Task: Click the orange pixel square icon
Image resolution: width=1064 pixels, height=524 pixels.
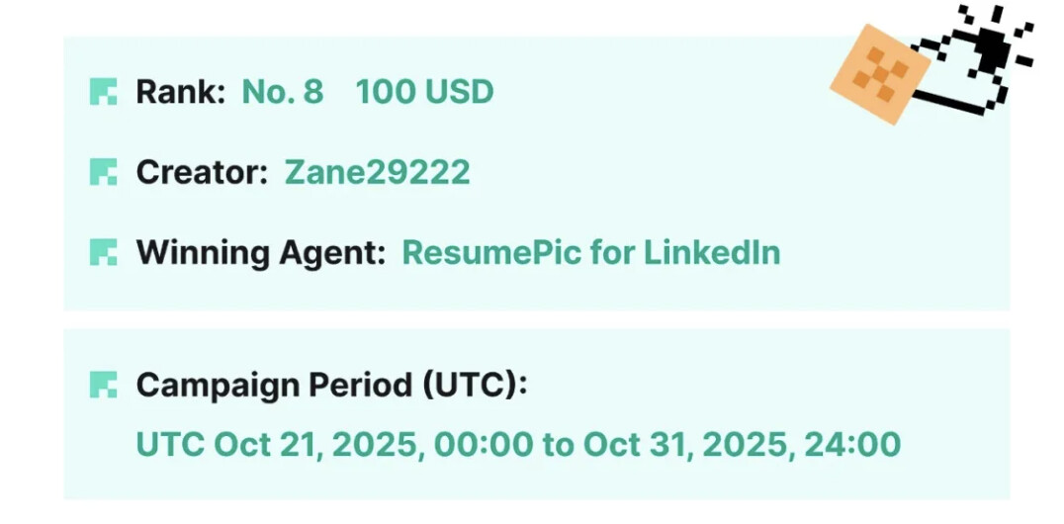Action: (879, 73)
